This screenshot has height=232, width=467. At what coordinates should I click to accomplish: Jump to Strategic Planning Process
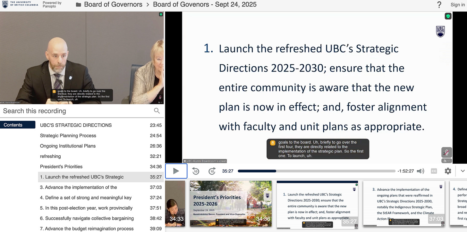click(x=101, y=136)
